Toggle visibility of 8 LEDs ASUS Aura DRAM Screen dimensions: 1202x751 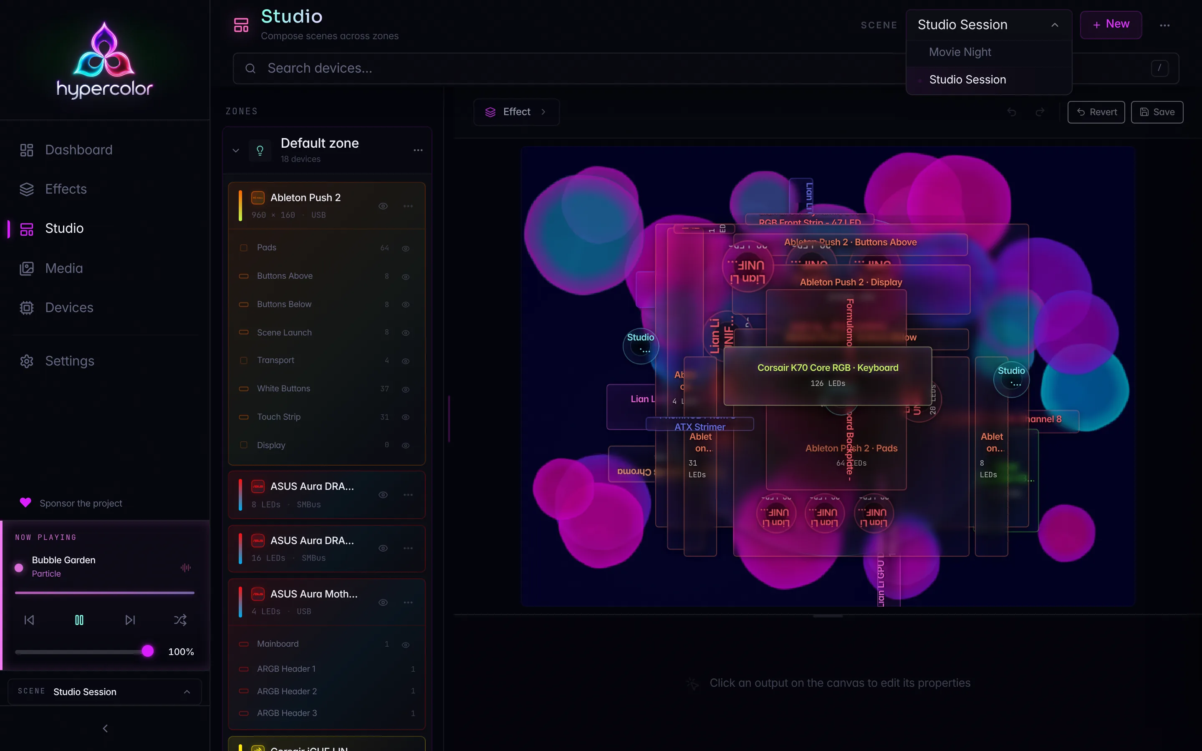383,495
